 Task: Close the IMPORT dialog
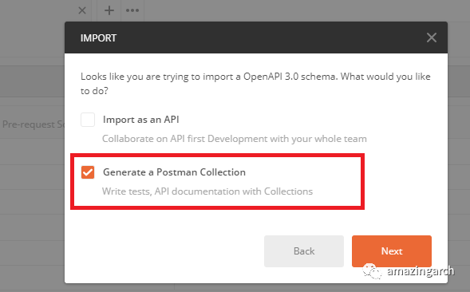[432, 37]
